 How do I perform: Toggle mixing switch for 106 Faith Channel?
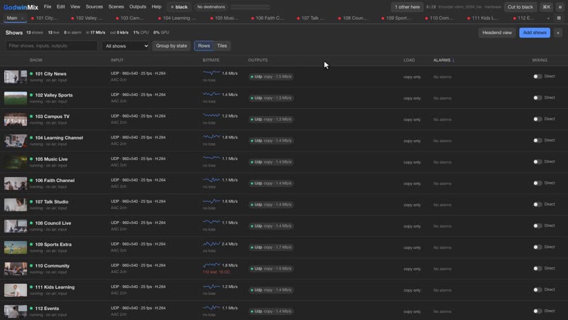(x=537, y=183)
